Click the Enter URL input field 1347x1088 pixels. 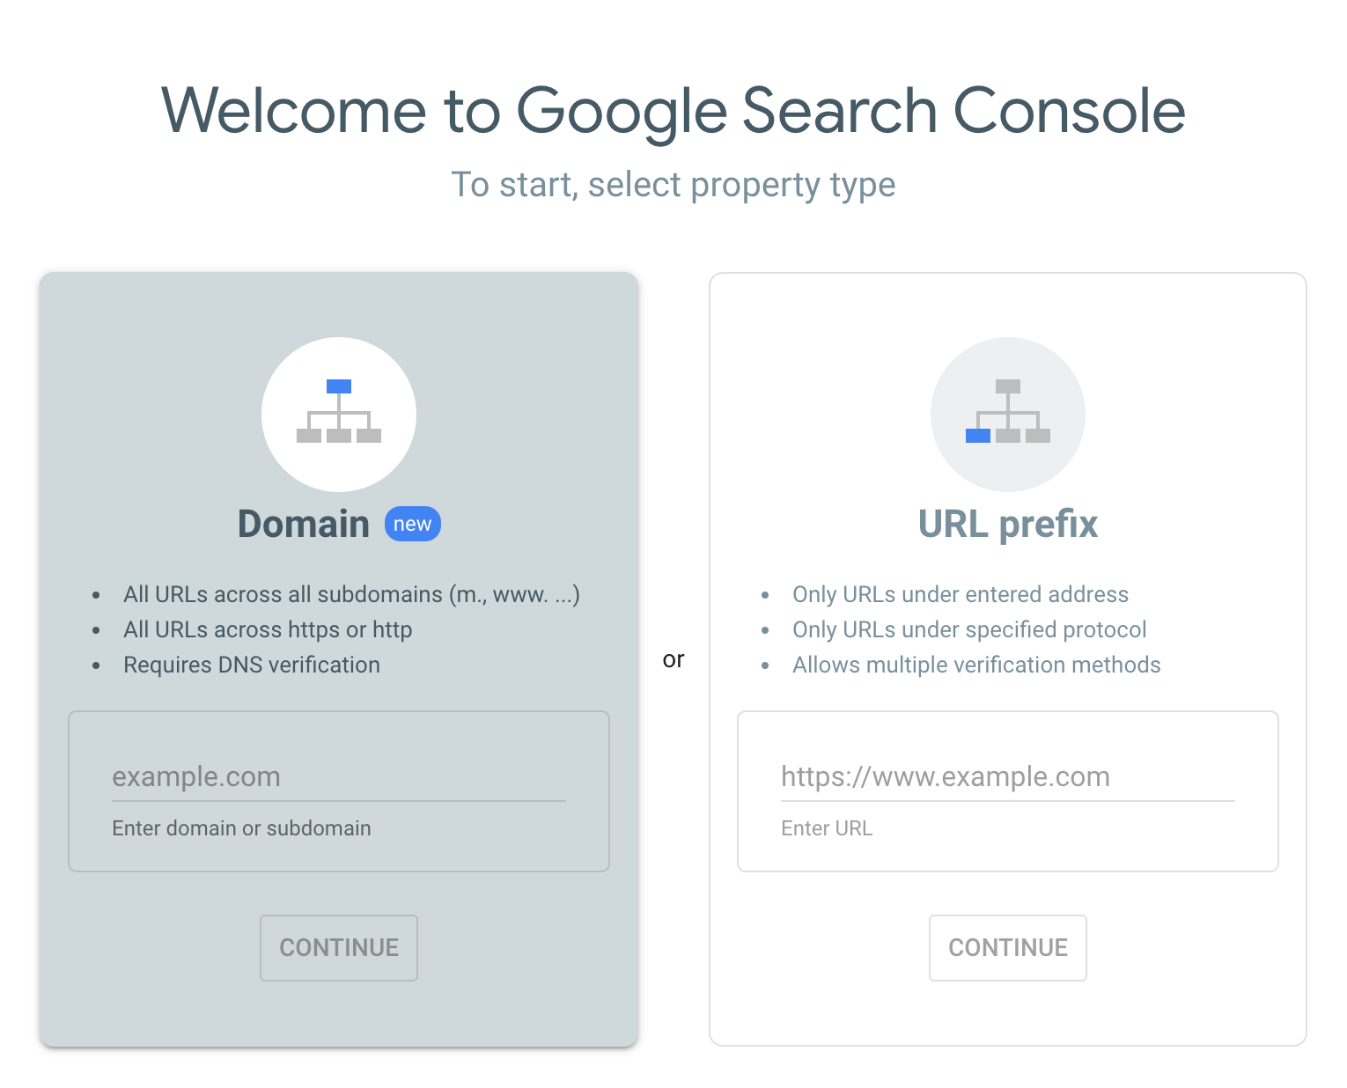tap(1007, 776)
